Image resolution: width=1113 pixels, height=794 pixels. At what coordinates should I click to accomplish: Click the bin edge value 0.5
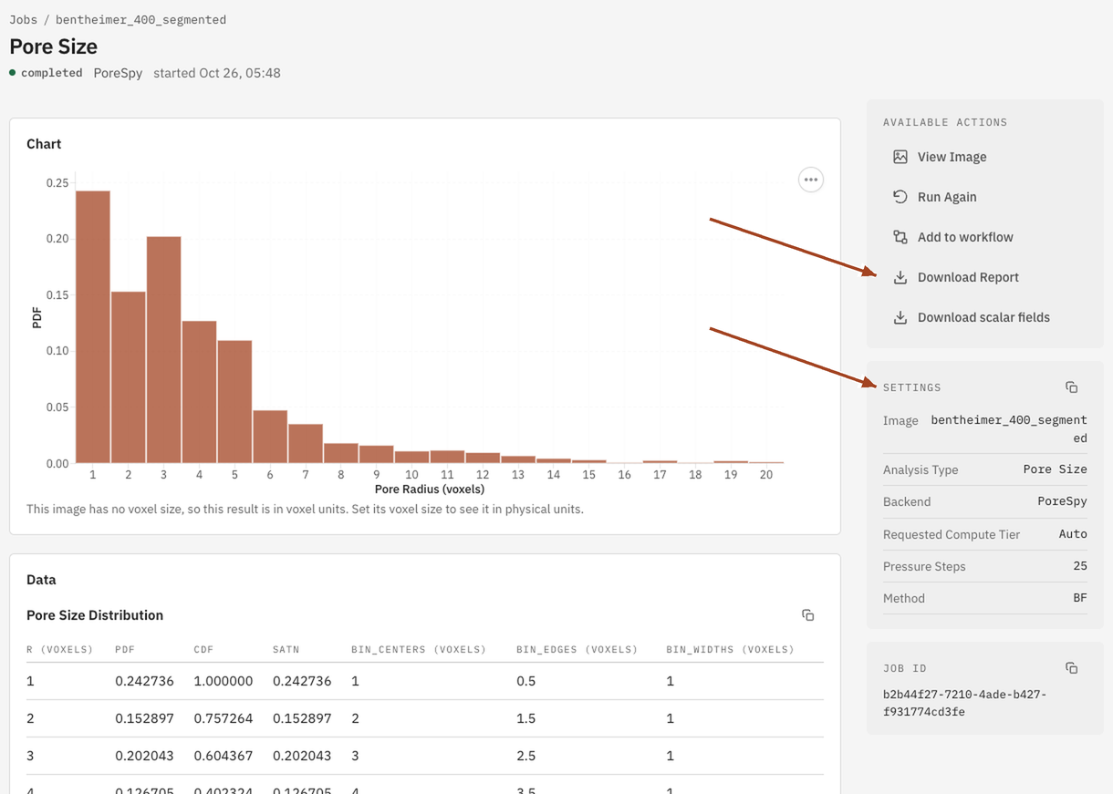tap(526, 681)
